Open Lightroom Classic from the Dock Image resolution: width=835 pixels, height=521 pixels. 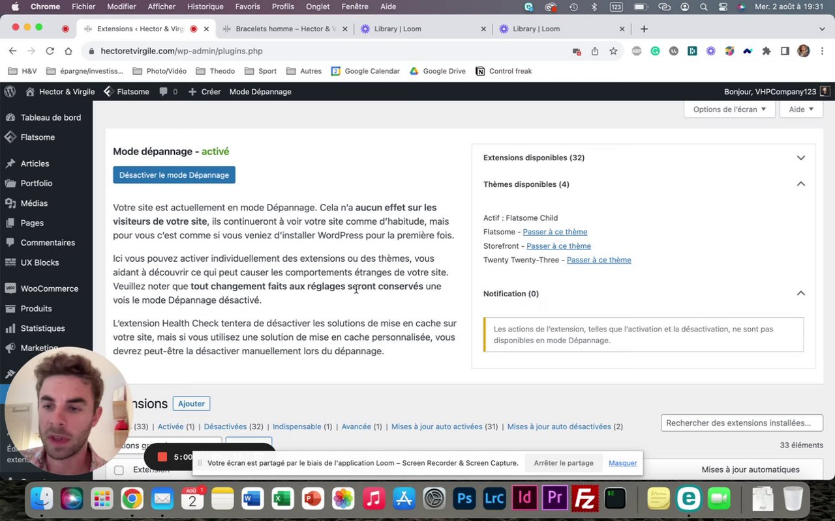(x=494, y=499)
